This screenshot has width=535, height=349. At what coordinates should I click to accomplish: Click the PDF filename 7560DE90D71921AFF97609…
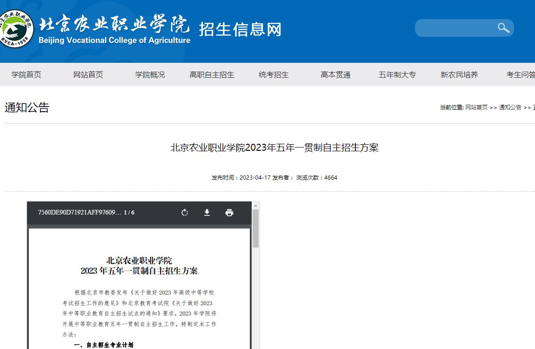coord(80,213)
